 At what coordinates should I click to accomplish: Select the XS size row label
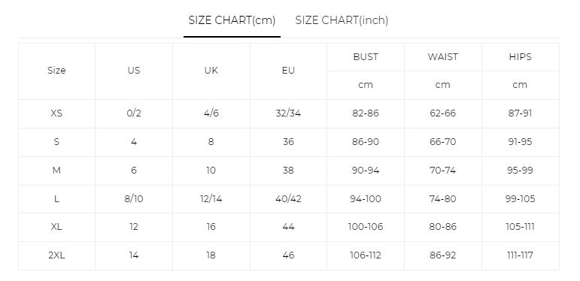click(56, 113)
